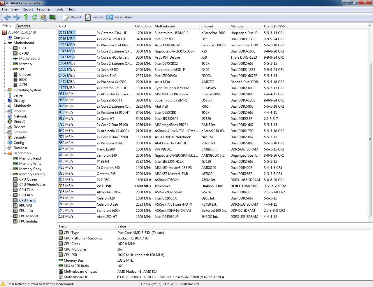Click the Database tree icon
Viewport: 373px width, 287px height.
(x=10, y=148)
